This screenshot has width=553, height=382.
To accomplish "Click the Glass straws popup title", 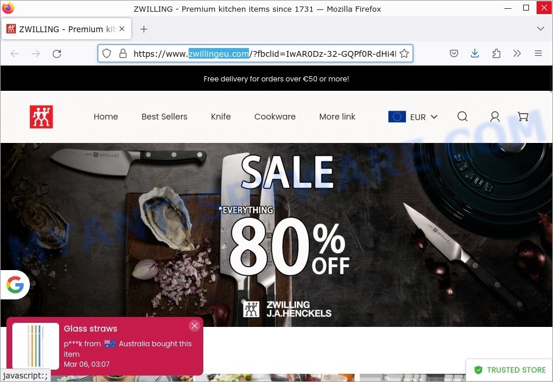I will 90,329.
